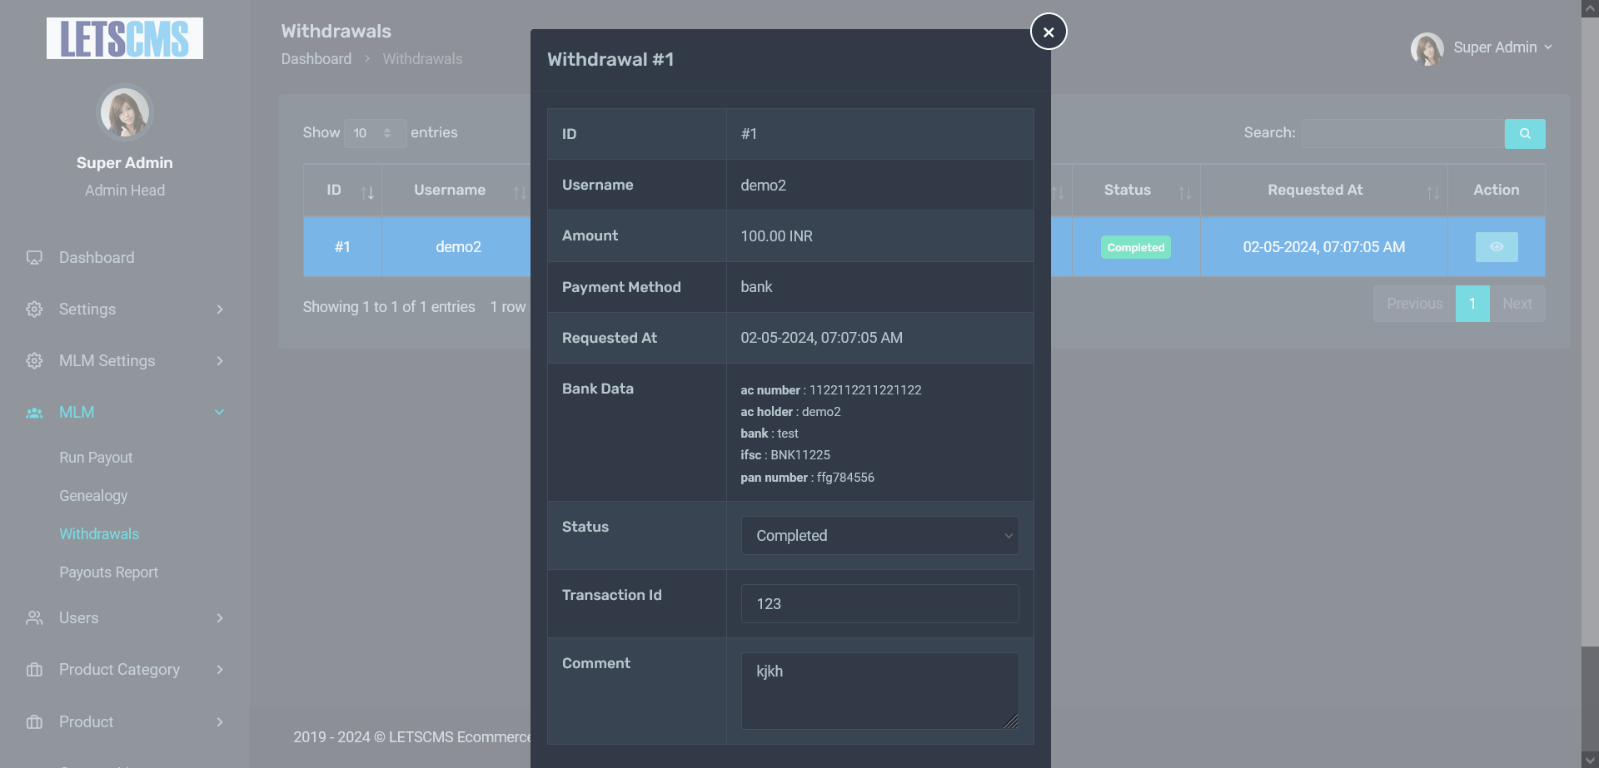
Task: Click the search magnifier button
Action: click(1524, 134)
